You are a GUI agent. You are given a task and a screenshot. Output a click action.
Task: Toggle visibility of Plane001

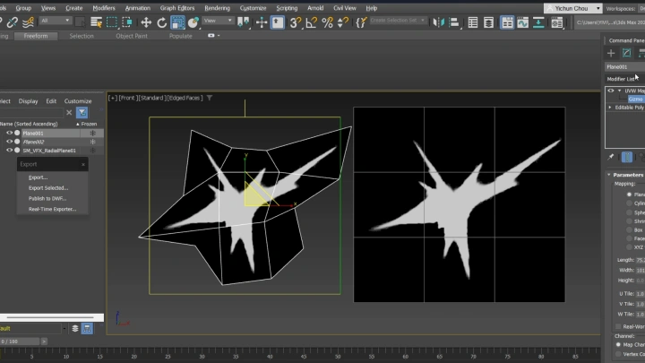pos(9,133)
